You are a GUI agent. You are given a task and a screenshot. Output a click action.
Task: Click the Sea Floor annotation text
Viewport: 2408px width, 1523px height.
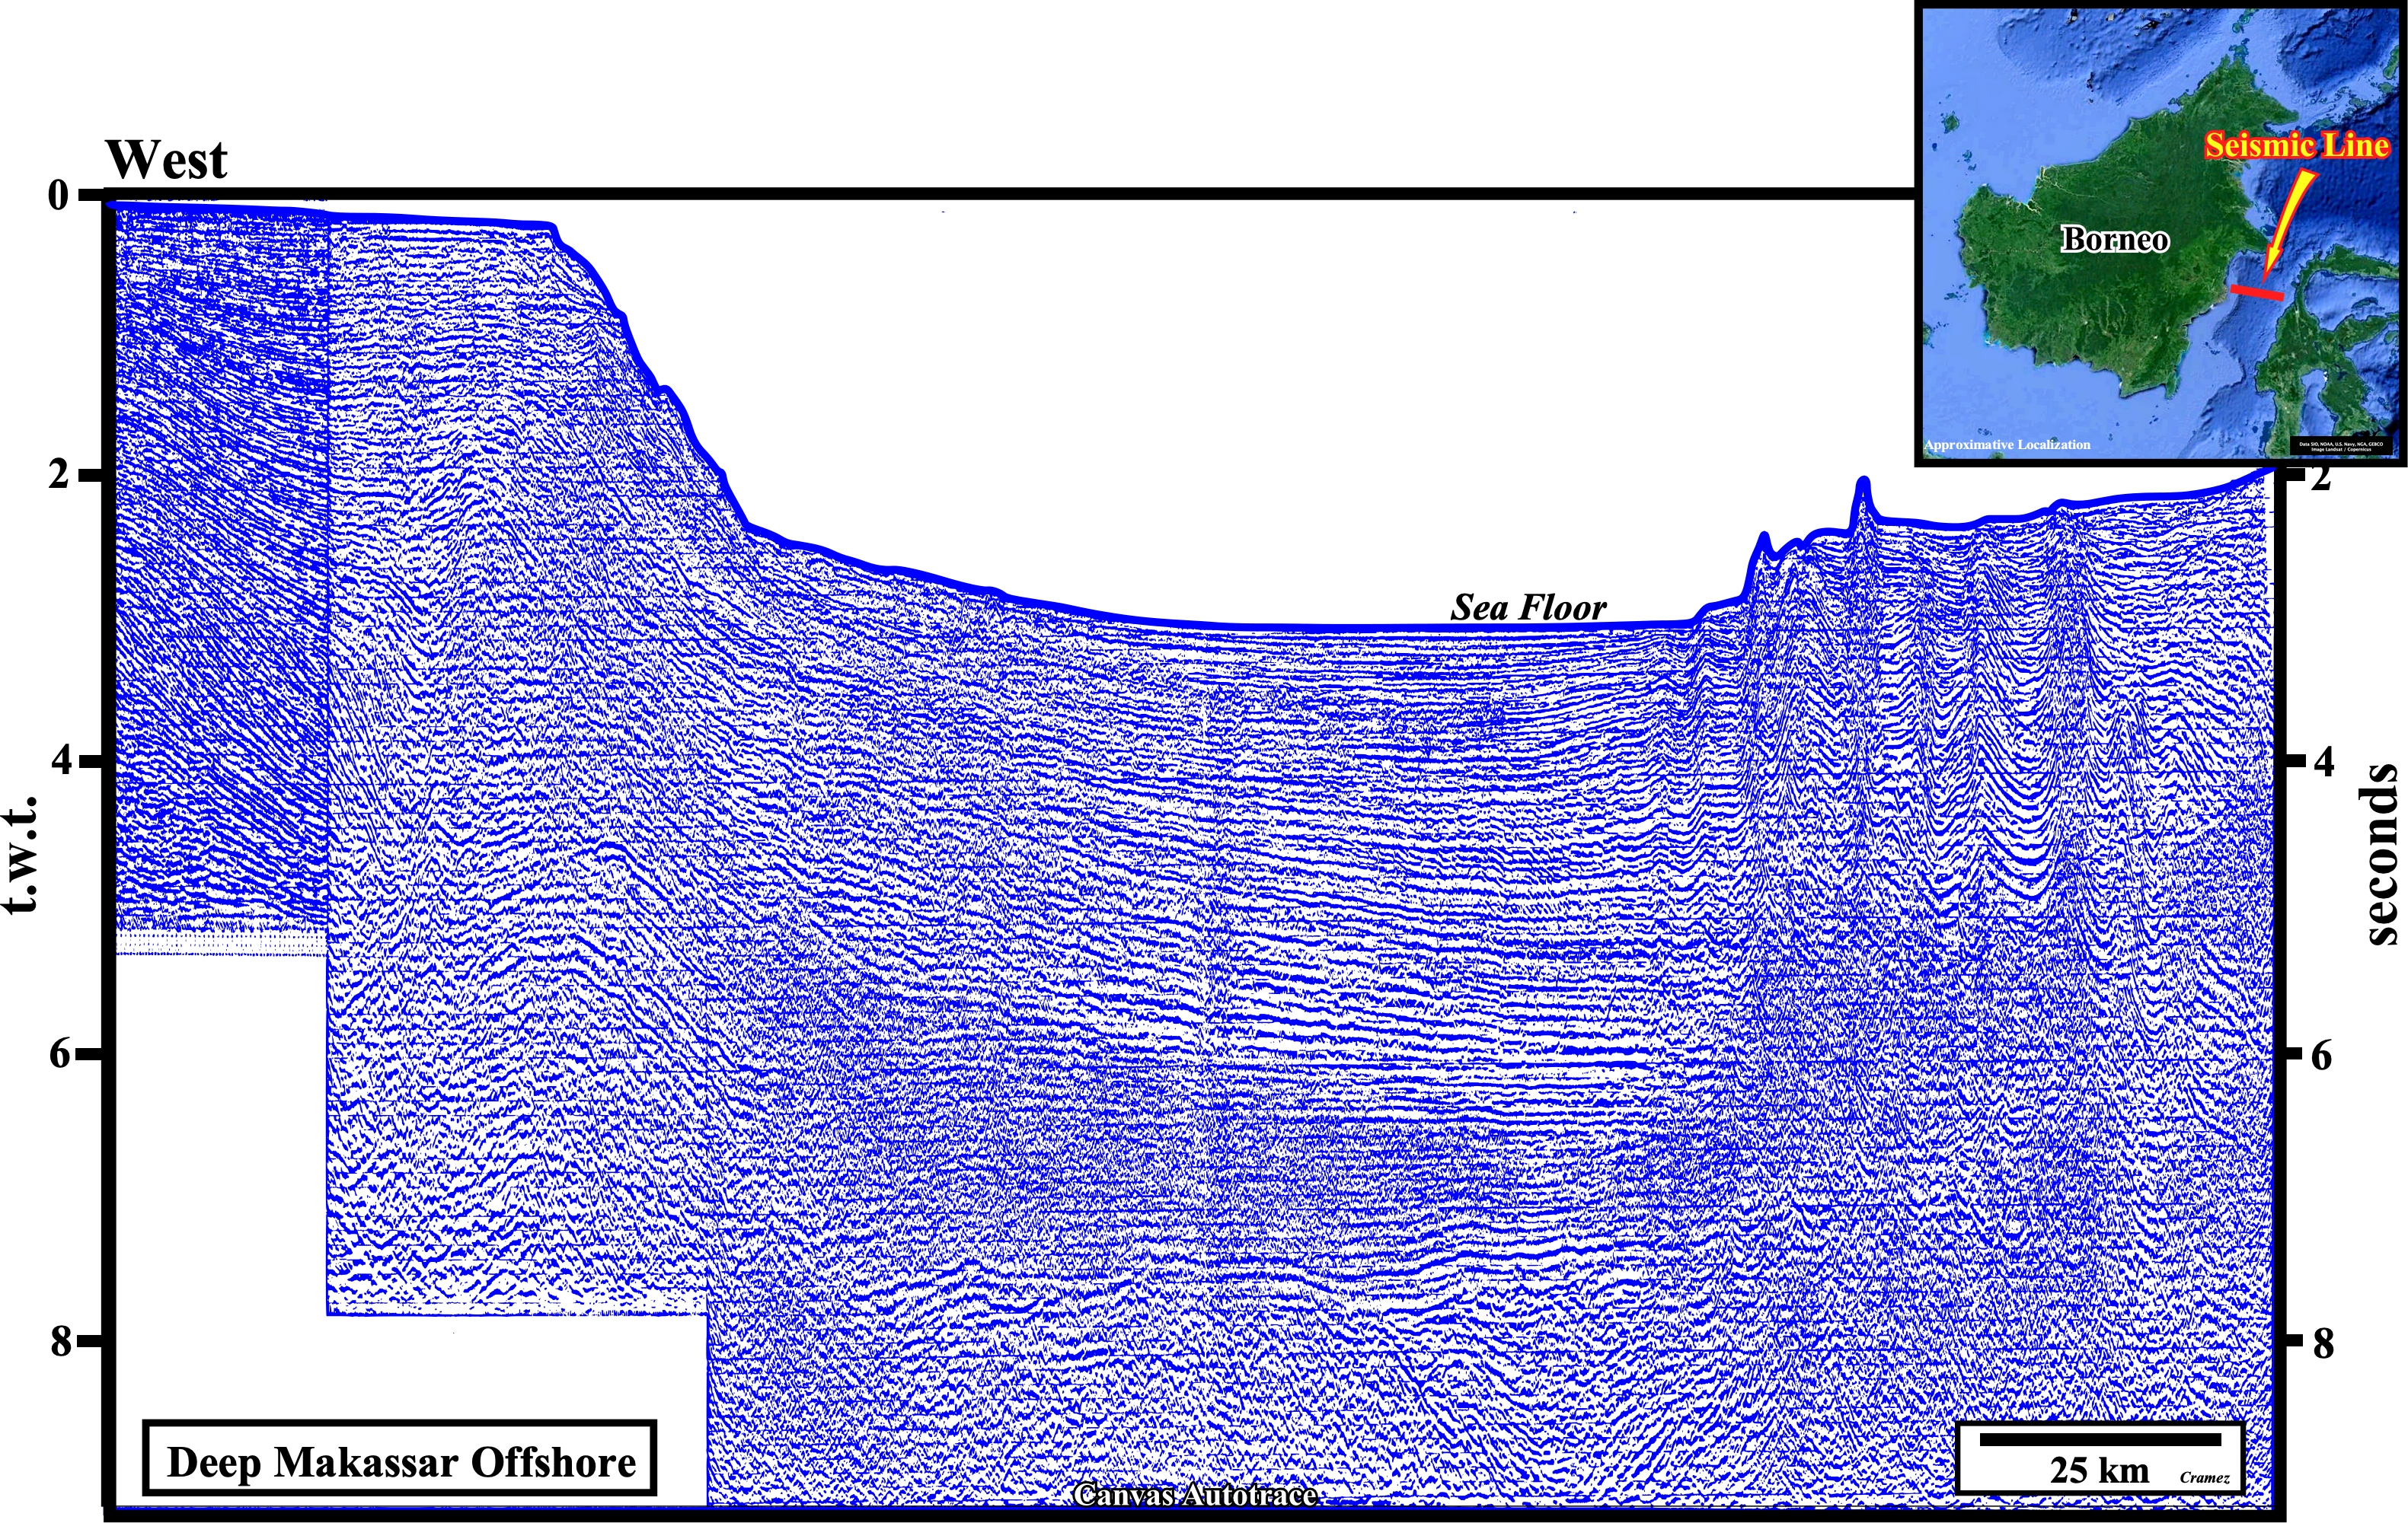[1528, 607]
